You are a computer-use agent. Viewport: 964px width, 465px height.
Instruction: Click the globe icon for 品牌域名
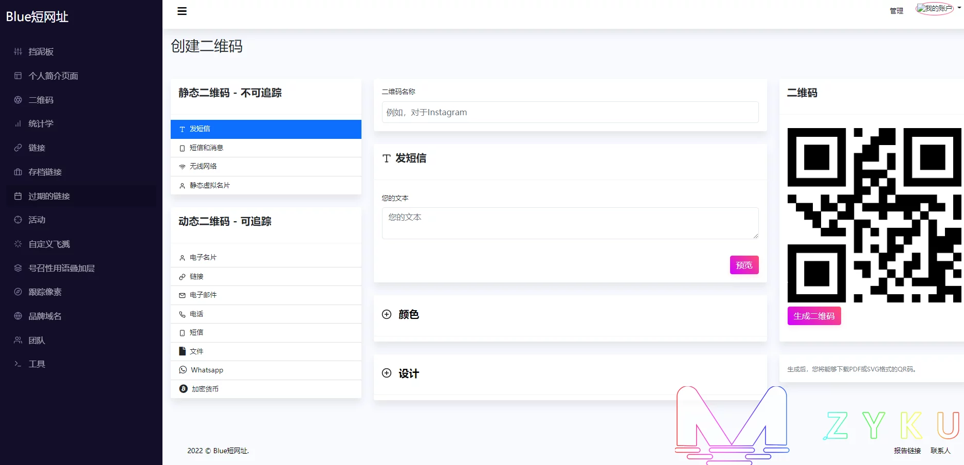pyautogui.click(x=18, y=316)
